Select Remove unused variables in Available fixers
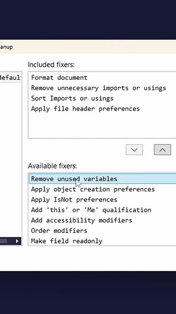The image size is (176, 314). [103, 179]
